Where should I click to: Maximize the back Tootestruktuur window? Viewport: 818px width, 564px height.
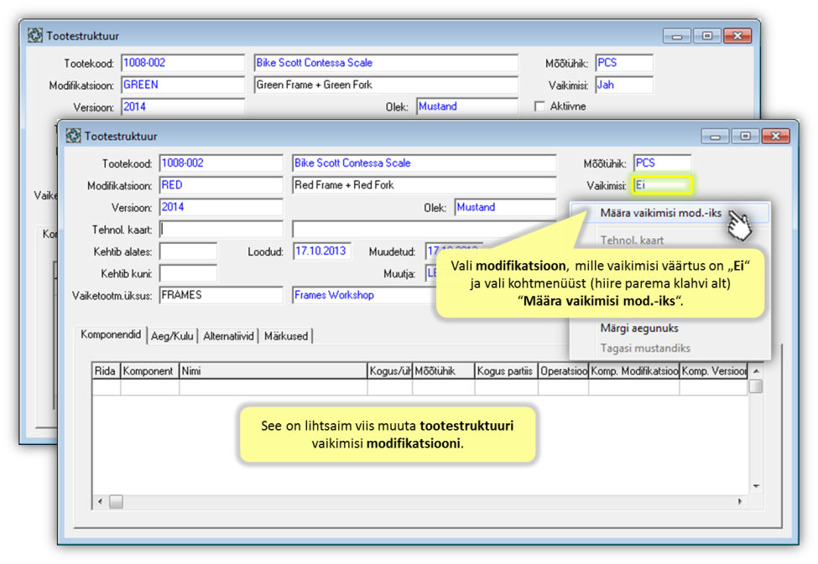[x=707, y=36]
